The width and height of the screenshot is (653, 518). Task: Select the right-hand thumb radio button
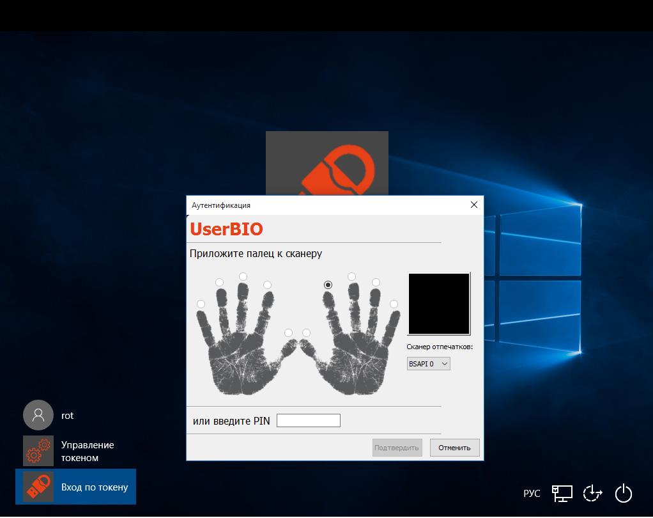[x=307, y=333]
